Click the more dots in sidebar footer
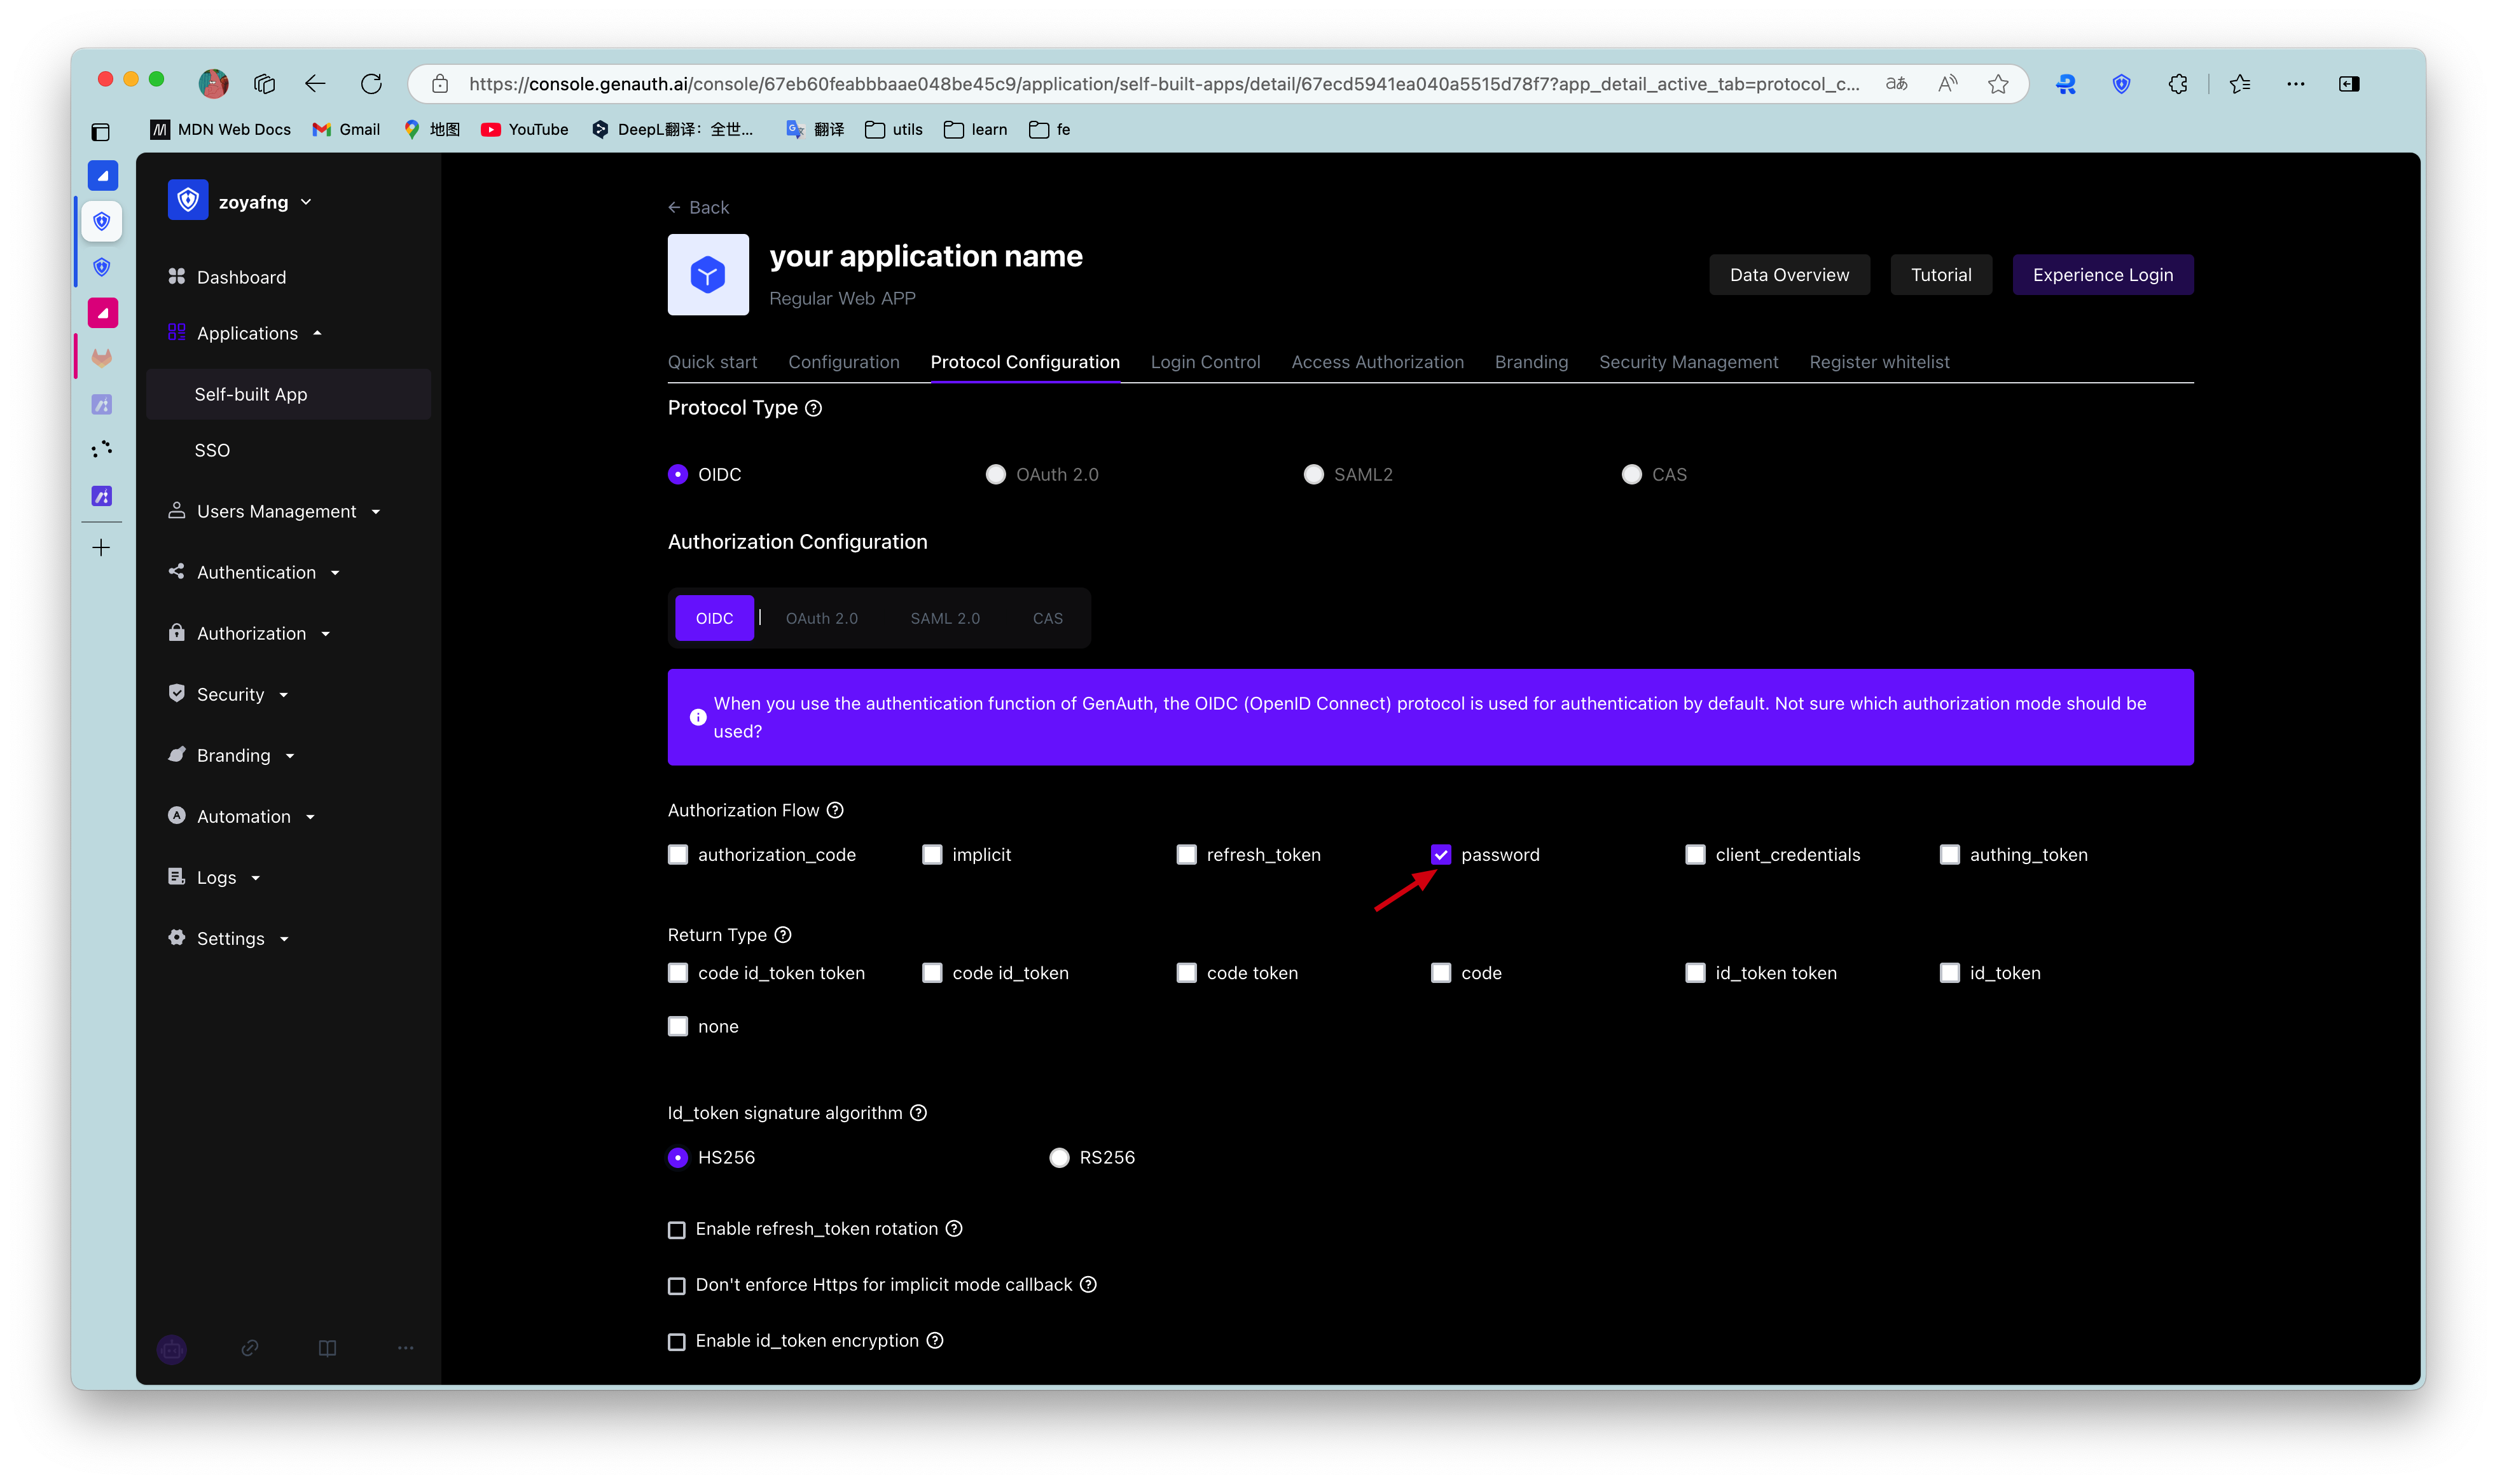 (405, 1347)
